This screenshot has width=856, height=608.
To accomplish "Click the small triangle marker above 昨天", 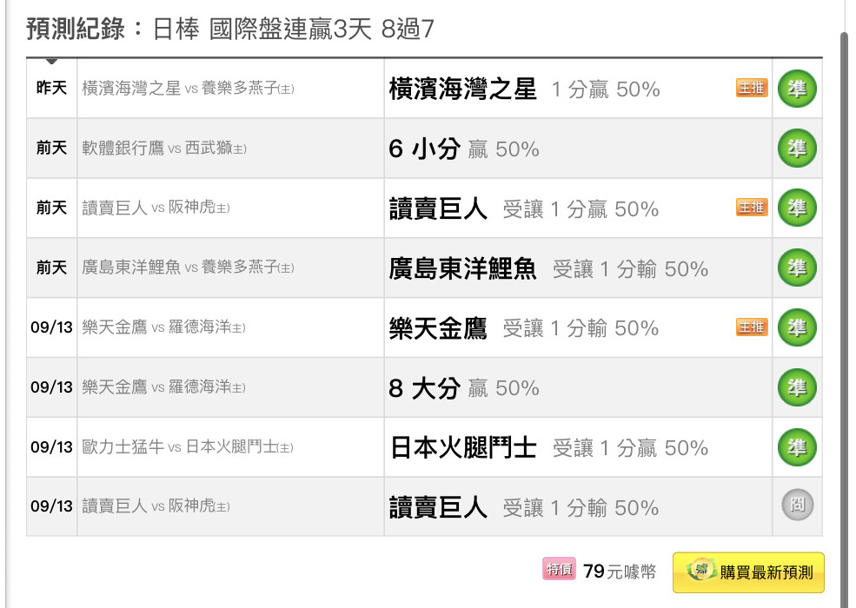I will [51, 61].
